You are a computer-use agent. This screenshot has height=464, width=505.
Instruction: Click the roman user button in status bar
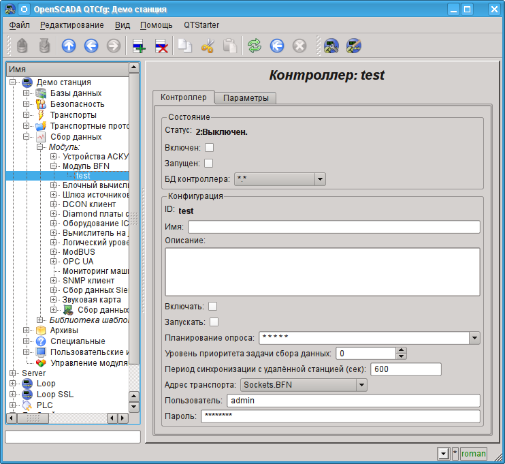[x=474, y=453]
